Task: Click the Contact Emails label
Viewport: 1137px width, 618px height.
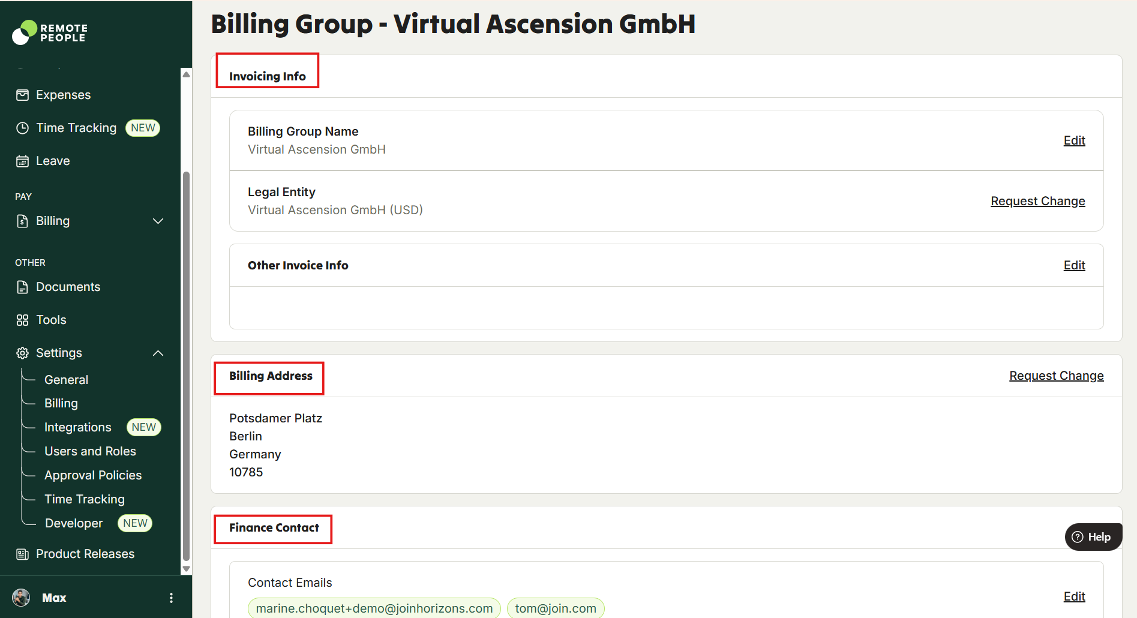Action: point(290,583)
